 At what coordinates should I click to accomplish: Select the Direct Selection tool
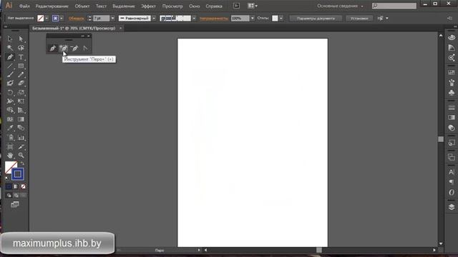coord(21,39)
